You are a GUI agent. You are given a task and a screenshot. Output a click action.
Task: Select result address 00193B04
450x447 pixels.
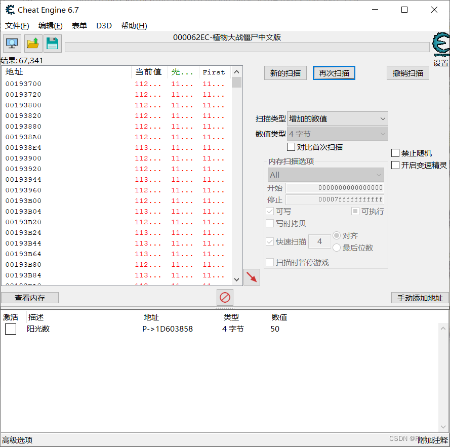23,211
